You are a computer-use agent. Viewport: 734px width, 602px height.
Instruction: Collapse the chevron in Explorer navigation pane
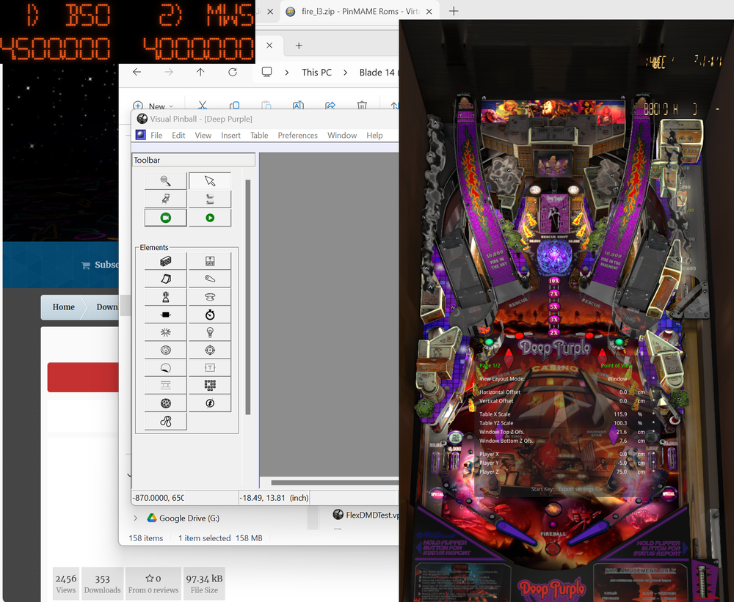[x=129, y=475]
